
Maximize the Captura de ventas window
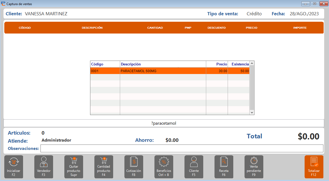pos(315,4)
